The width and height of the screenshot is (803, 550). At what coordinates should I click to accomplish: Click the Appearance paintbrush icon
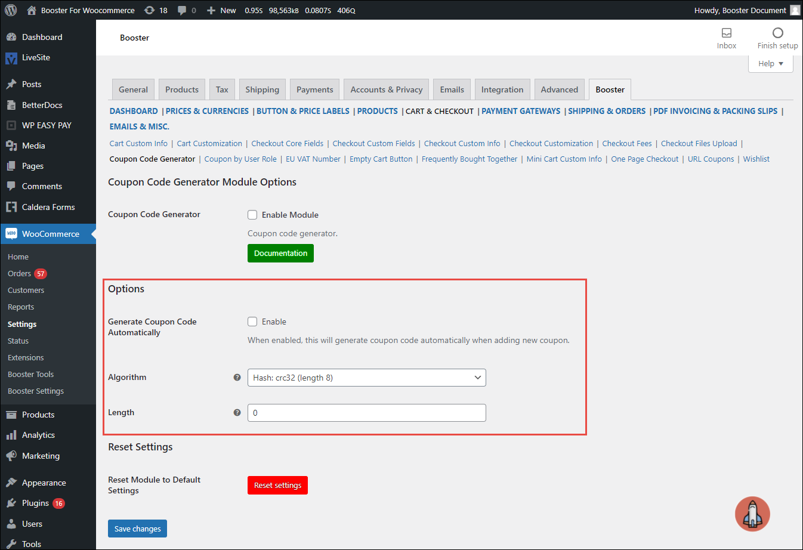(11, 483)
